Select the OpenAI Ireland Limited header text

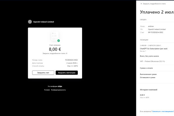43,22
